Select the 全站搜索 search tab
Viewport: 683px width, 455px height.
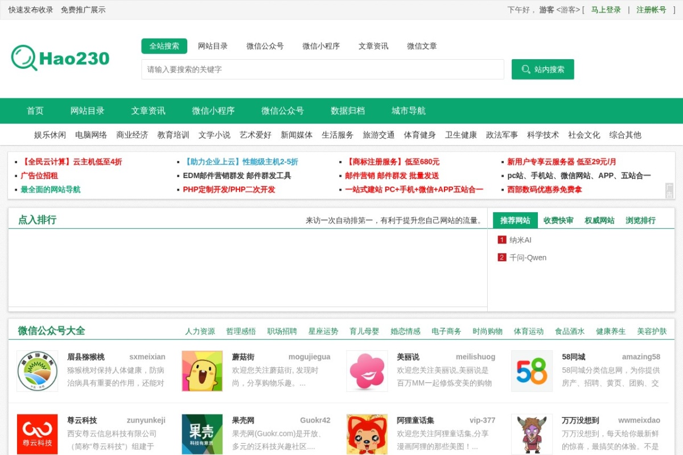pos(164,46)
